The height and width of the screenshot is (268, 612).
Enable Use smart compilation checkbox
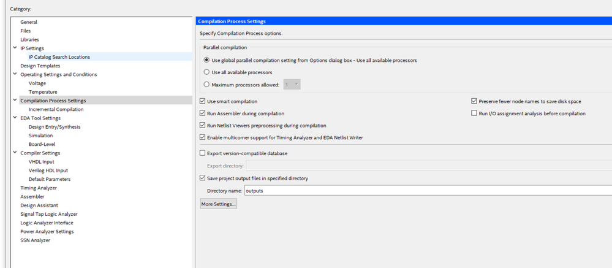(203, 101)
